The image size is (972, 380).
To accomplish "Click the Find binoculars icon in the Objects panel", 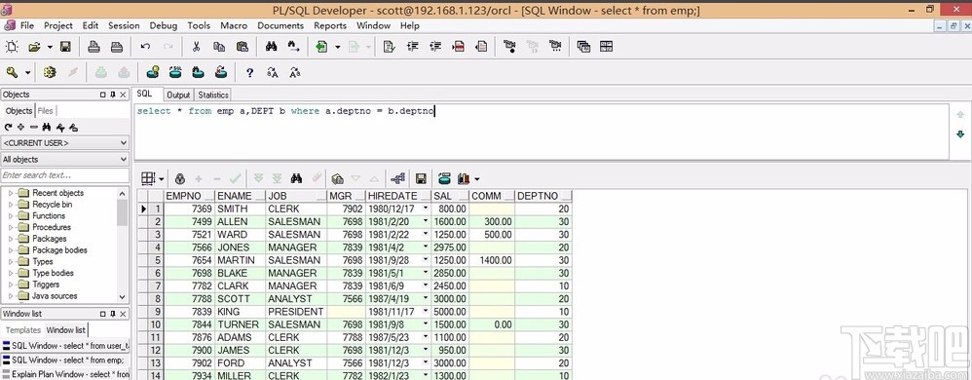I will [x=47, y=127].
